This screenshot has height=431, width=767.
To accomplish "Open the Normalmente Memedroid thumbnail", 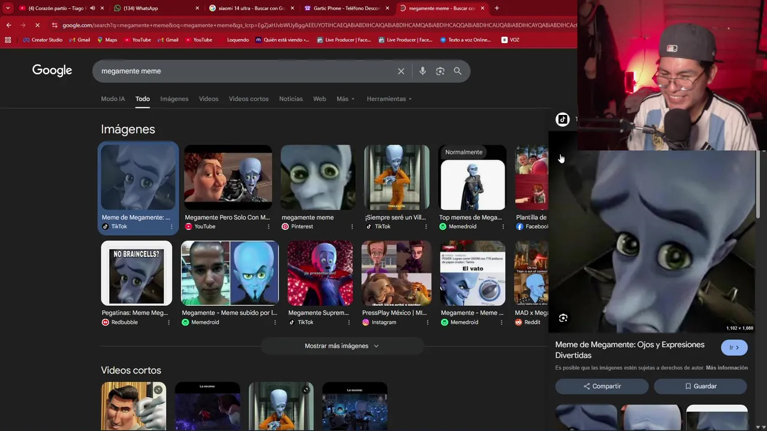I will point(472,177).
